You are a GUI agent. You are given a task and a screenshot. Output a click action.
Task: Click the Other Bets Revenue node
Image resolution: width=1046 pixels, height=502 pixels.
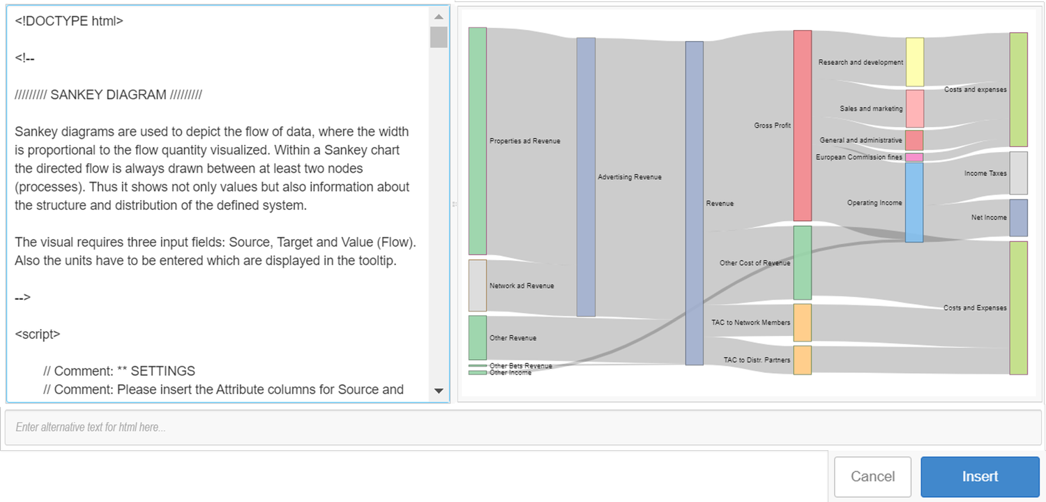coord(477,365)
